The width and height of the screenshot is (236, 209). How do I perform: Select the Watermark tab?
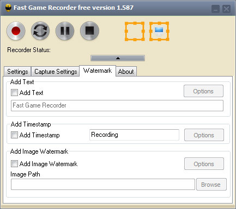(x=98, y=71)
